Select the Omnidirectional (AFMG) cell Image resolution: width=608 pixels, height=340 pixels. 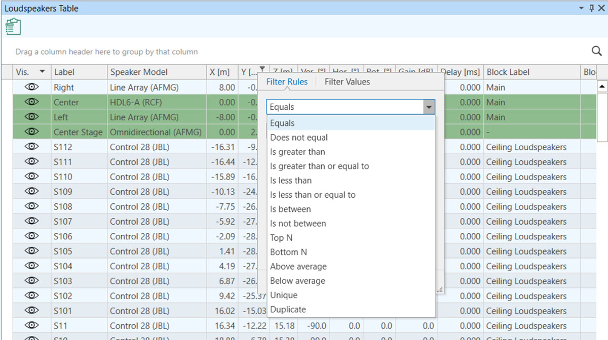click(157, 132)
